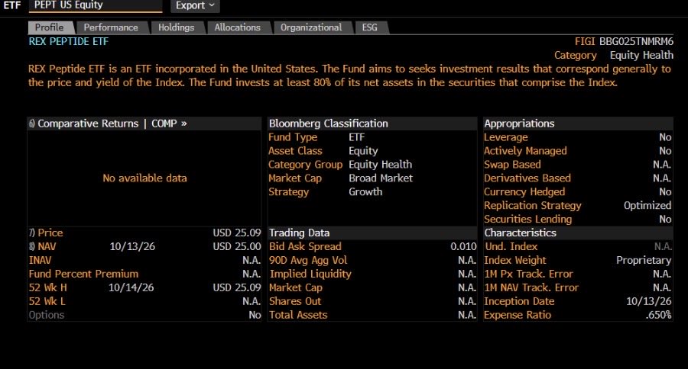
Task: Click the No available data message
Action: click(x=144, y=178)
